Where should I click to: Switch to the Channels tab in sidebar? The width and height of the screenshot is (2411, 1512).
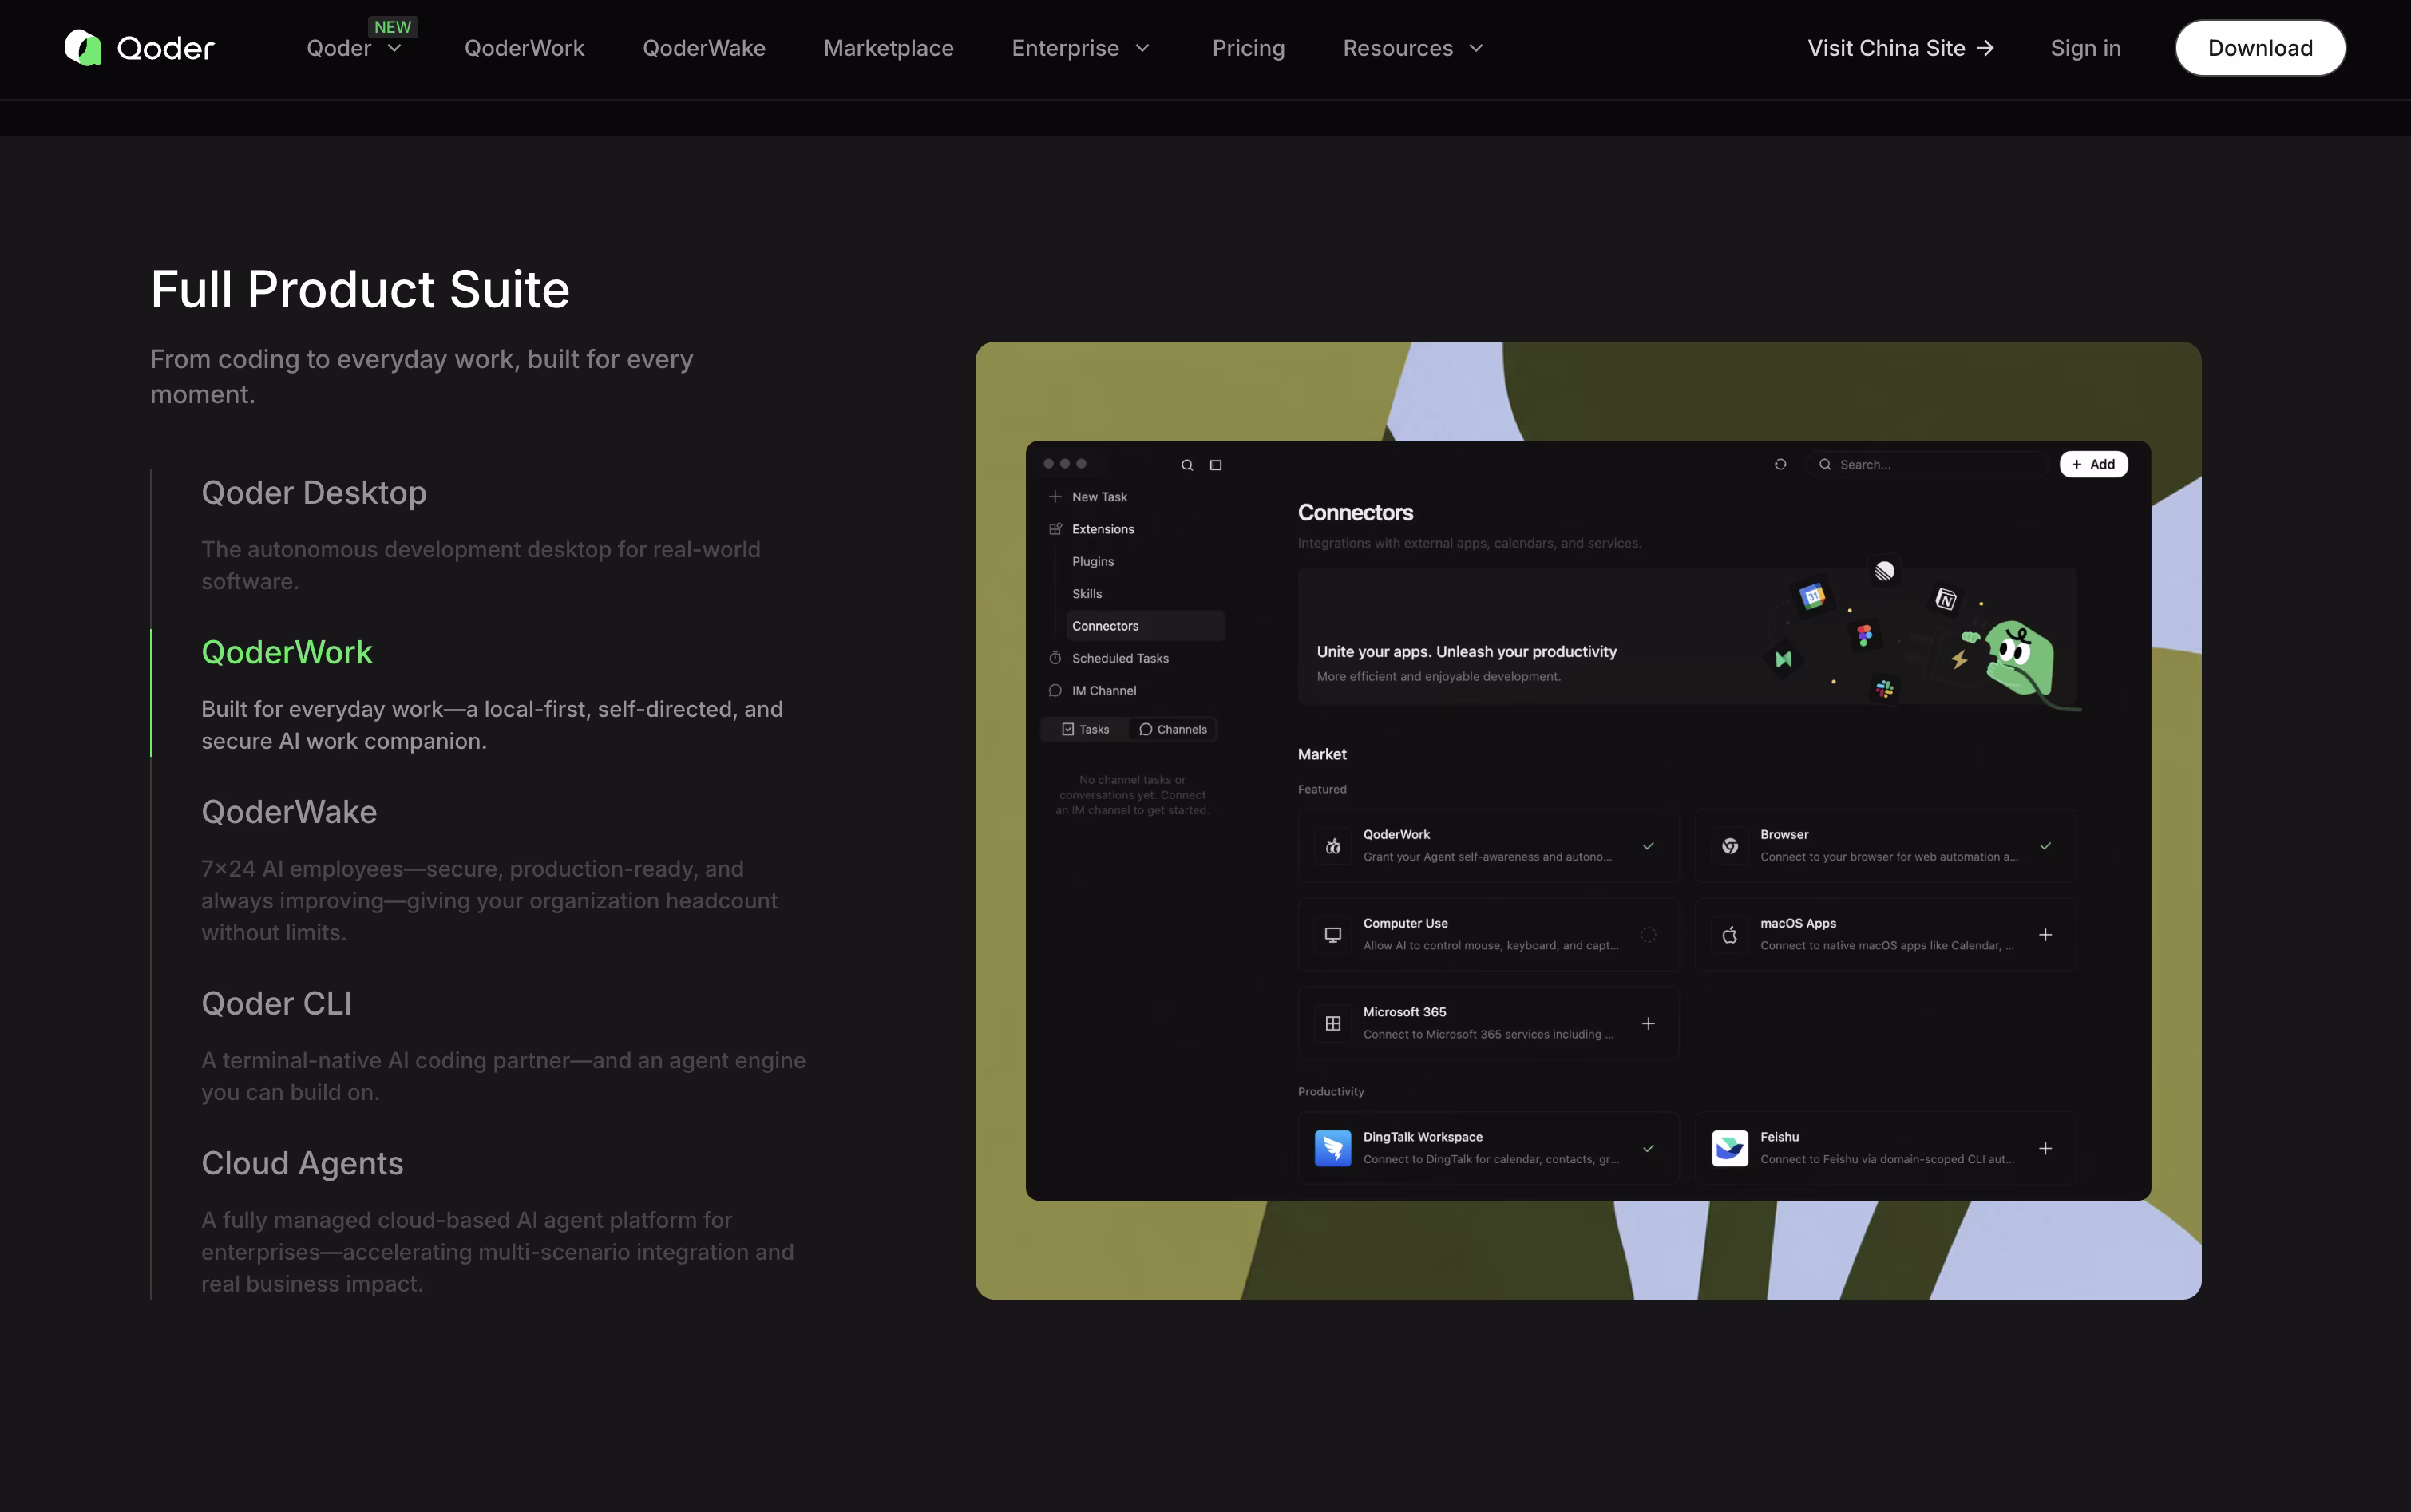[x=1173, y=729]
